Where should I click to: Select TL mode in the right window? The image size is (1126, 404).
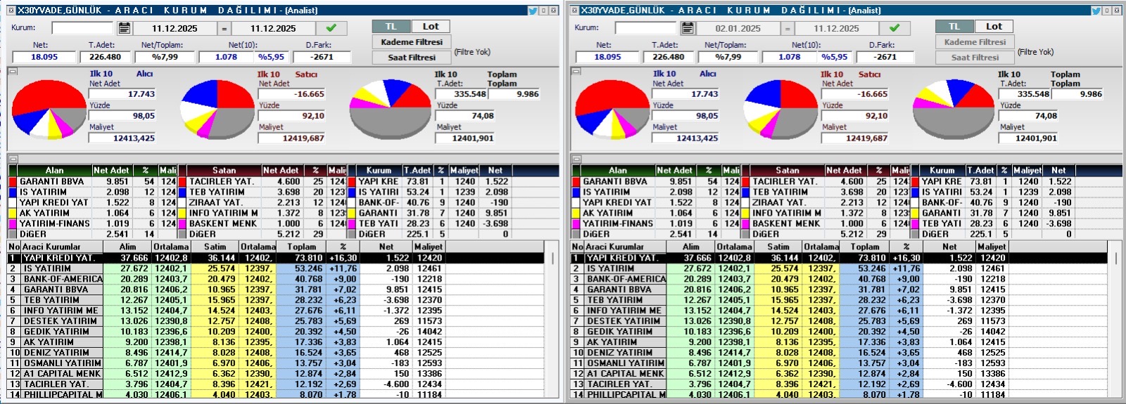(954, 27)
